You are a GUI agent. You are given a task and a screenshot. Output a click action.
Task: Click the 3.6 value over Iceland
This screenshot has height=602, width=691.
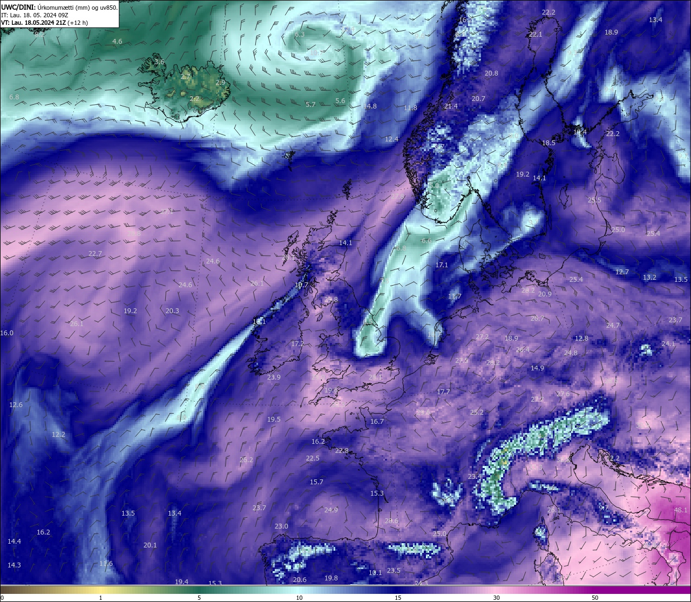159,62
